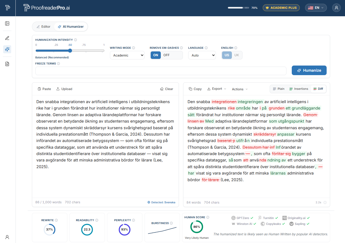Show info icon next to Perplexity metric
Screen dimensions: 345x243
pos(134,220)
